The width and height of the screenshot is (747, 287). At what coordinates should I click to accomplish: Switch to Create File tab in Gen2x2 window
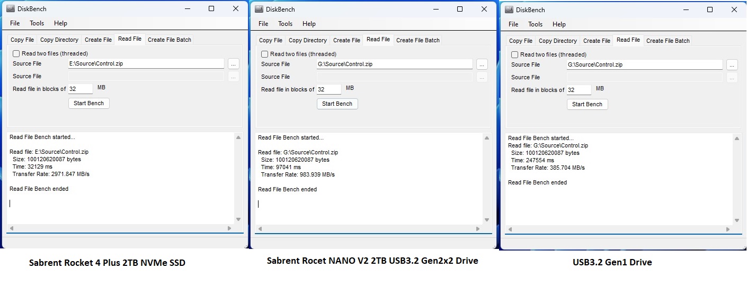pyautogui.click(x=347, y=40)
